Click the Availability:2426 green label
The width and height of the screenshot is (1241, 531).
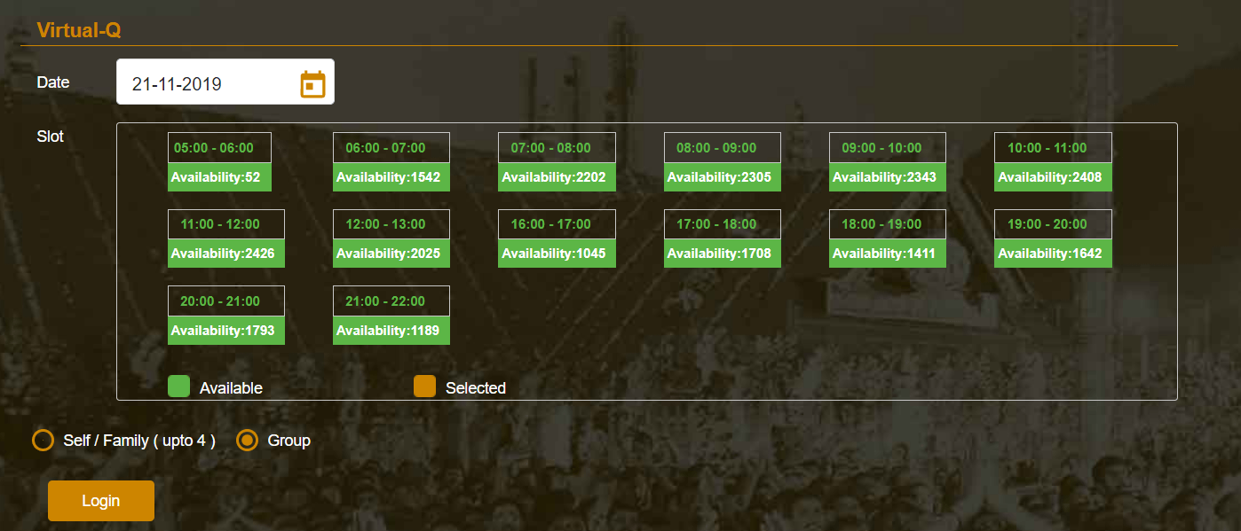coord(226,254)
